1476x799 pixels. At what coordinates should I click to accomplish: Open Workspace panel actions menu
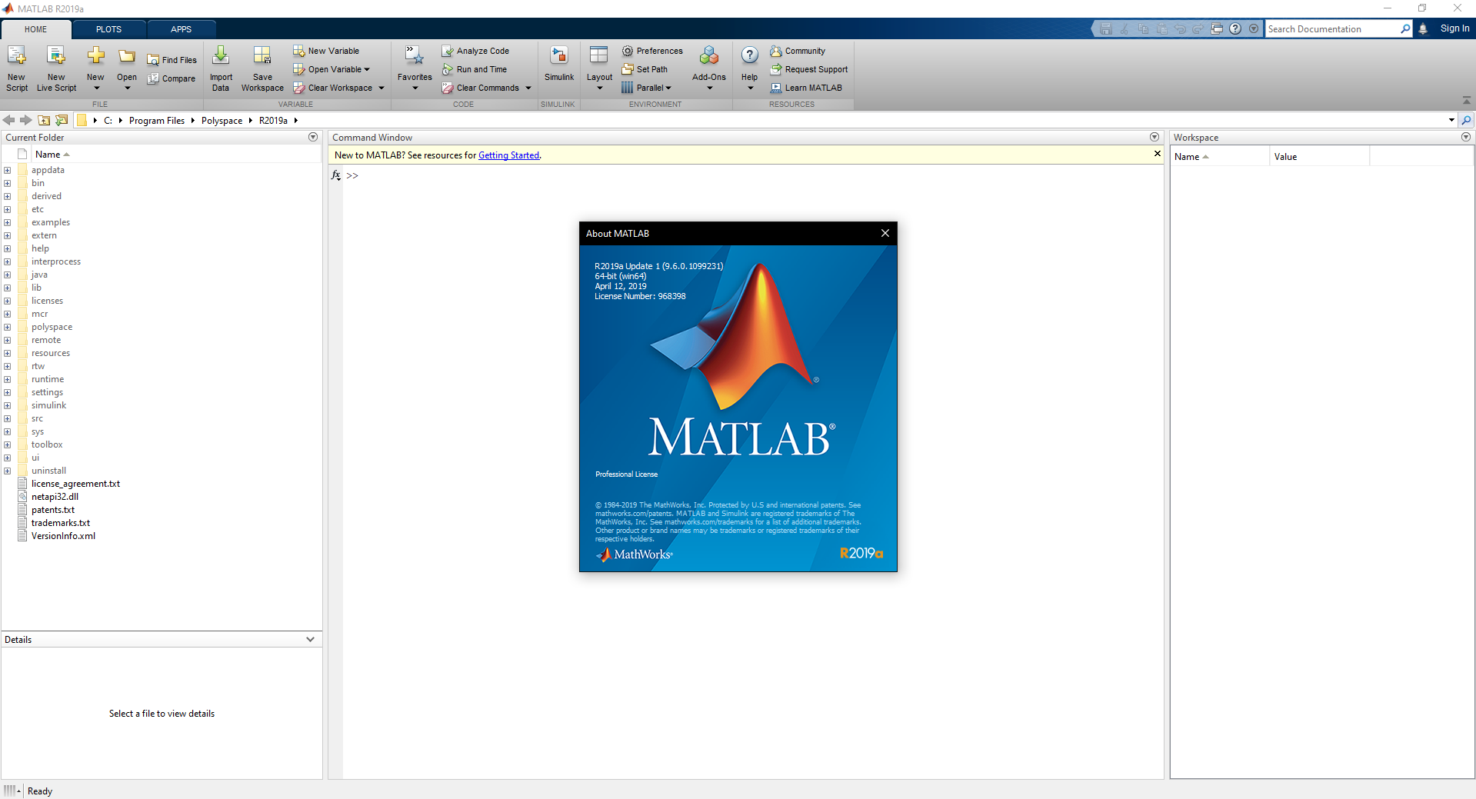1466,137
